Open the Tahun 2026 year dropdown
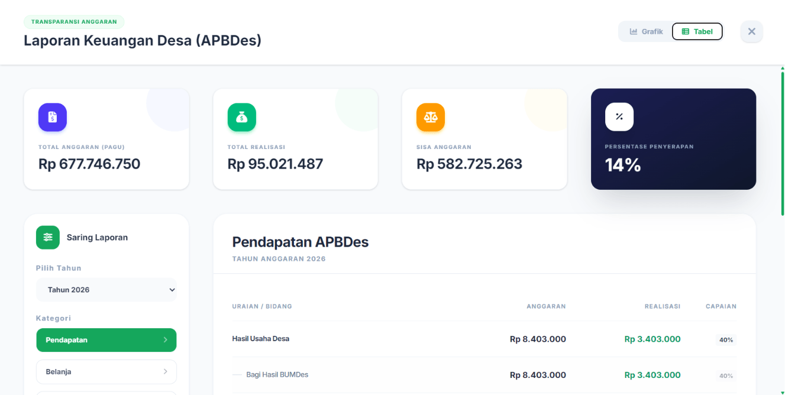 point(106,290)
